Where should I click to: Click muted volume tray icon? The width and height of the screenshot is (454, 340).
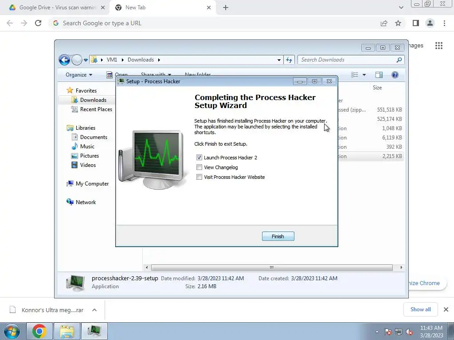tap(409, 332)
